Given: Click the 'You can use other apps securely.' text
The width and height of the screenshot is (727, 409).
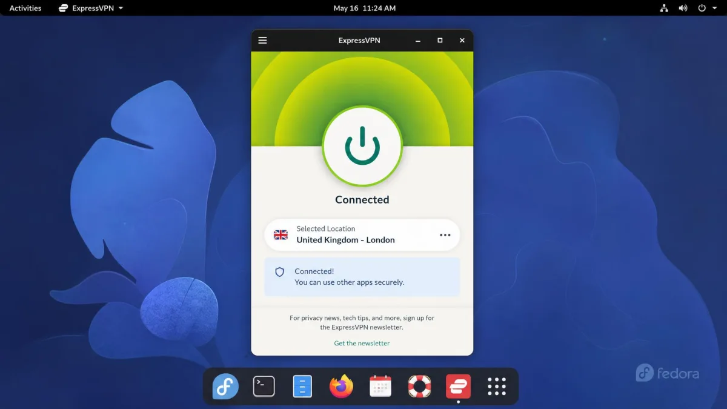Looking at the screenshot, I should [x=350, y=282].
